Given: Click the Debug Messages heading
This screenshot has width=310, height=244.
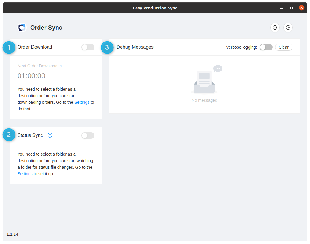Looking at the screenshot, I should (x=135, y=47).
